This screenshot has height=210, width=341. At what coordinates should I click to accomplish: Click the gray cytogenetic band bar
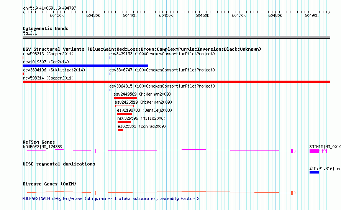pyautogui.click(x=176, y=37)
